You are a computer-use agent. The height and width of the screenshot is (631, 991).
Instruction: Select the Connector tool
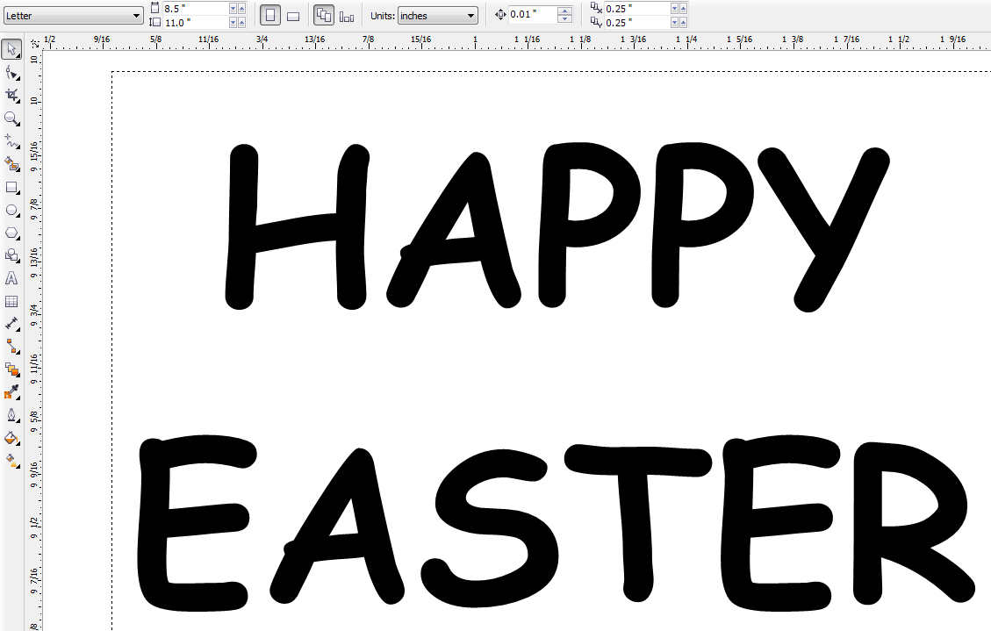click(11, 347)
